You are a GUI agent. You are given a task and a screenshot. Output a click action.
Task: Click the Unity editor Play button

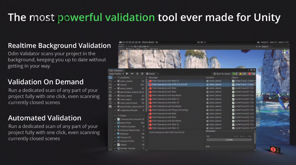198,42
